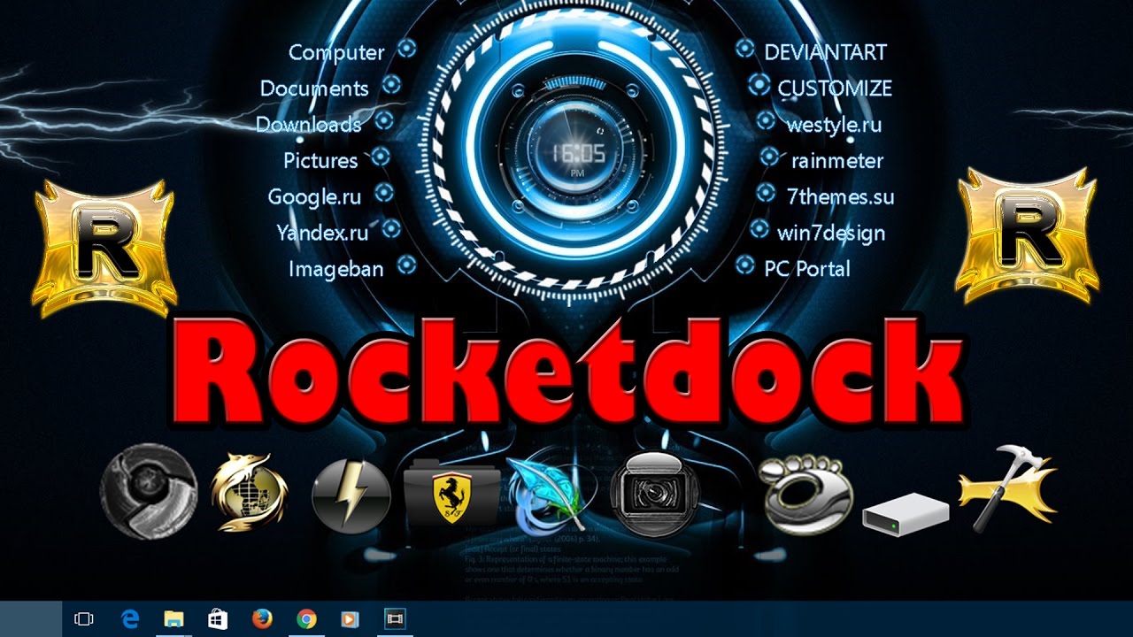This screenshot has width=1133, height=637.
Task: Click the Windows Start button area
Action: pos(30,619)
